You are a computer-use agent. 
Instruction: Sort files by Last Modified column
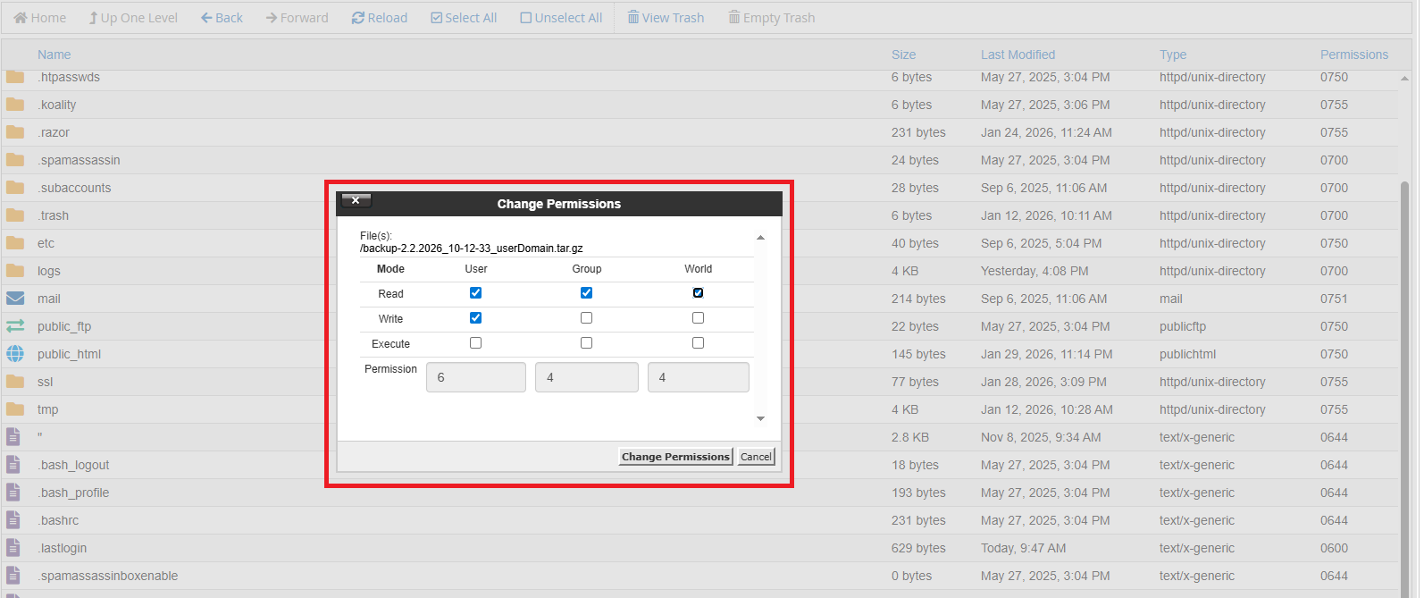pos(1018,55)
